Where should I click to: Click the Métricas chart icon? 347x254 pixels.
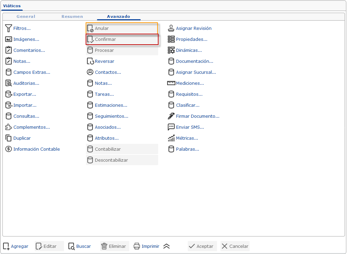(171, 138)
